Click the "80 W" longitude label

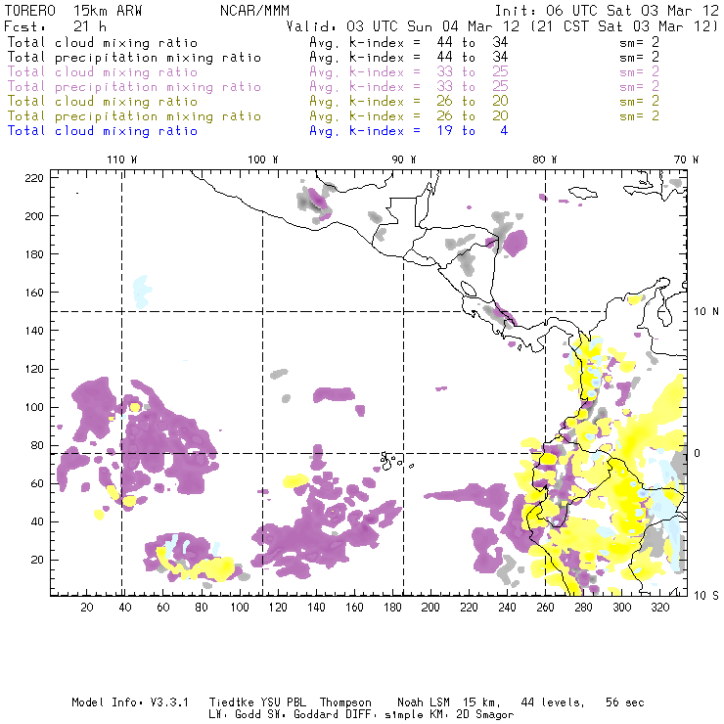[x=545, y=159]
